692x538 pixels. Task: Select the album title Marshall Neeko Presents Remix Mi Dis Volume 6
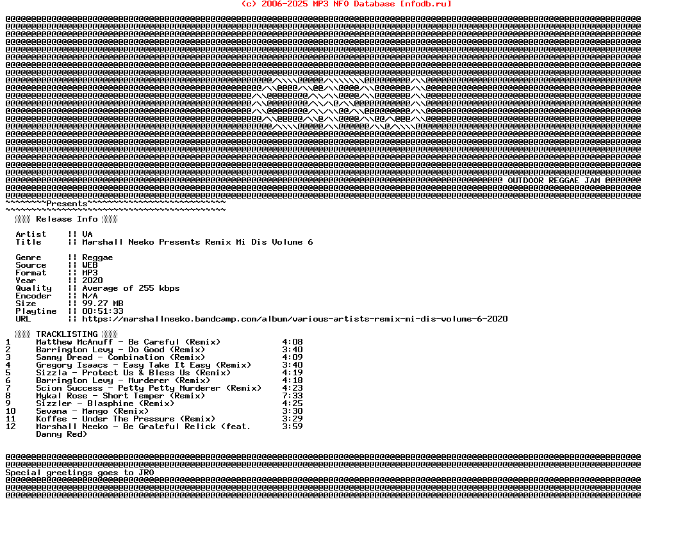click(x=197, y=242)
